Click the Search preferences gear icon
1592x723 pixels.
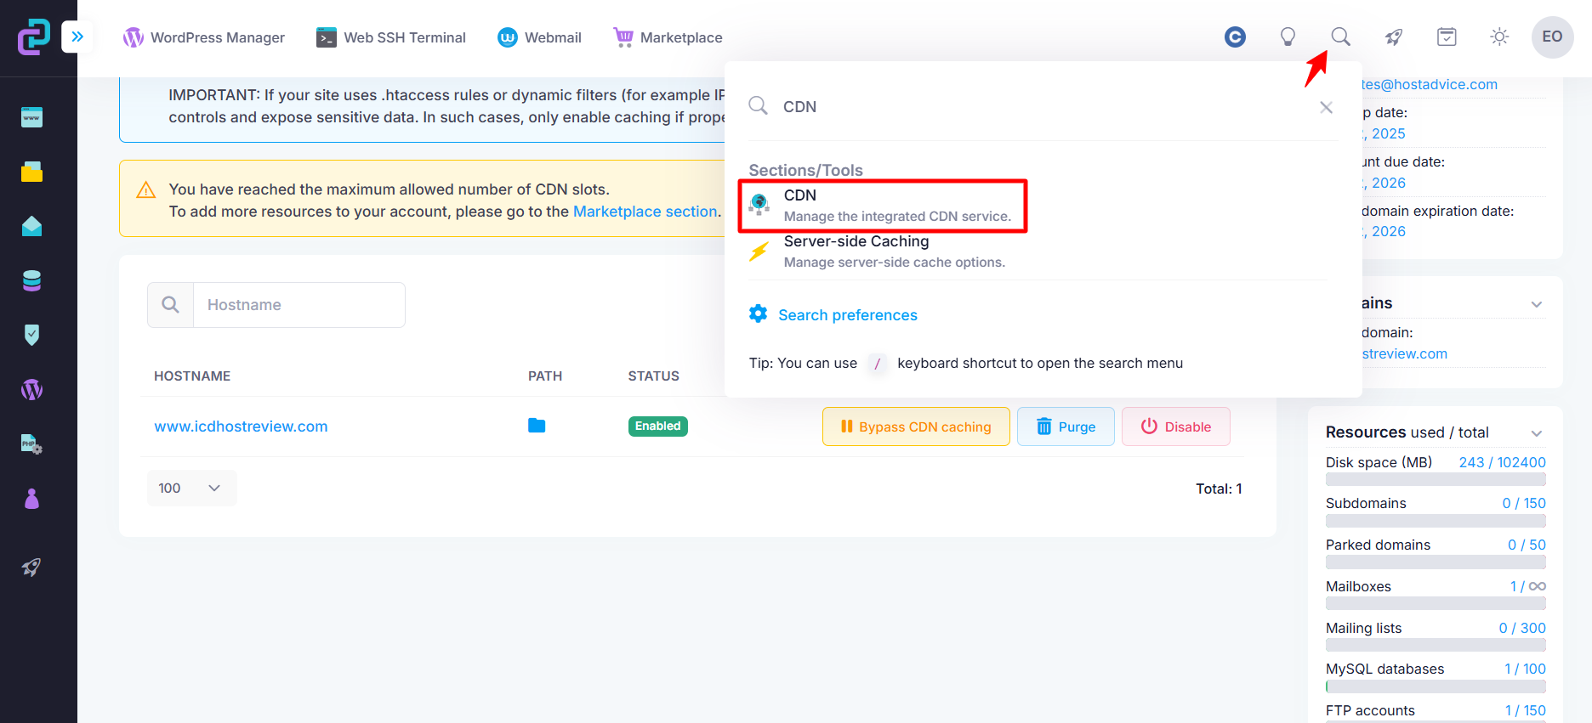[x=758, y=313]
